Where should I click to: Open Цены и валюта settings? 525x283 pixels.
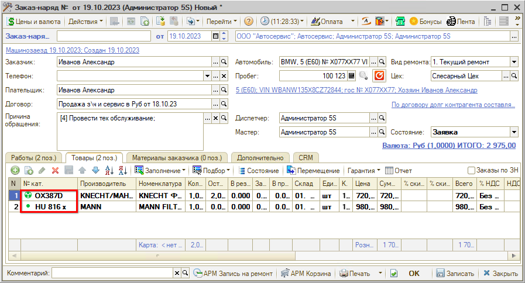[x=34, y=22]
